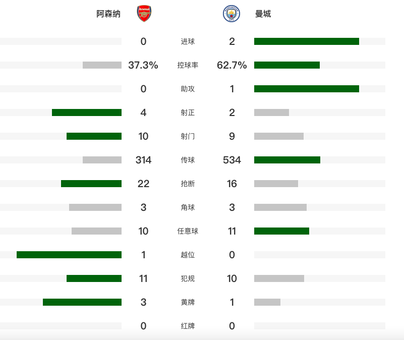Click the 红牌 stat label

pos(188,326)
